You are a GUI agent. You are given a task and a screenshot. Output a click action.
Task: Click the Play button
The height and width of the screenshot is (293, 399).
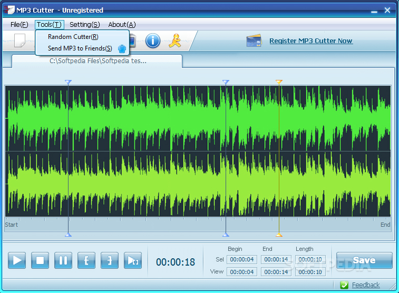pyautogui.click(x=17, y=260)
